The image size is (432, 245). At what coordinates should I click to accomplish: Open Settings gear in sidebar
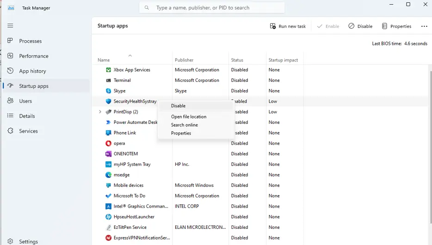[10, 241]
